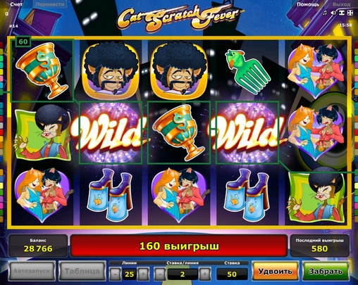Click the goldfish platform shoes on reel four
The width and height of the screenshot is (358, 285).
pos(247,196)
